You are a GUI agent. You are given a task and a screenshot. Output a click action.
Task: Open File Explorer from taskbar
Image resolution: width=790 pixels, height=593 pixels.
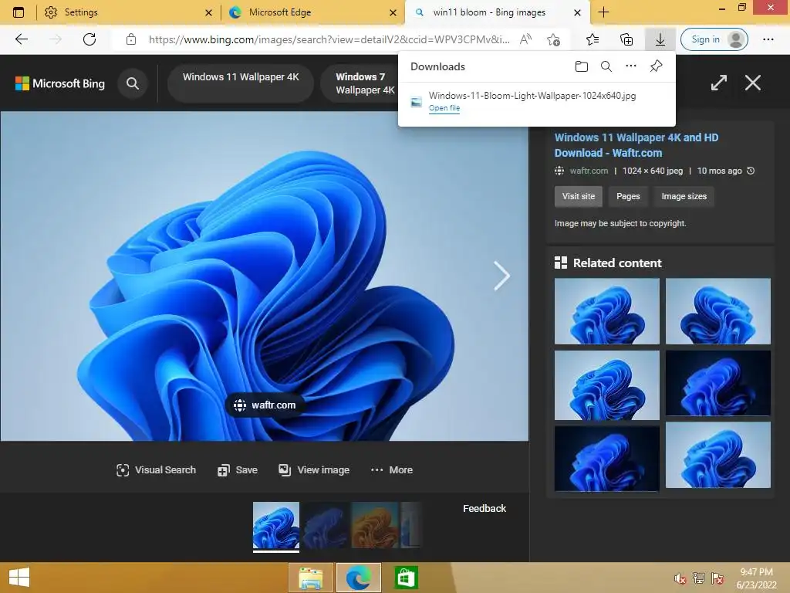311,578
